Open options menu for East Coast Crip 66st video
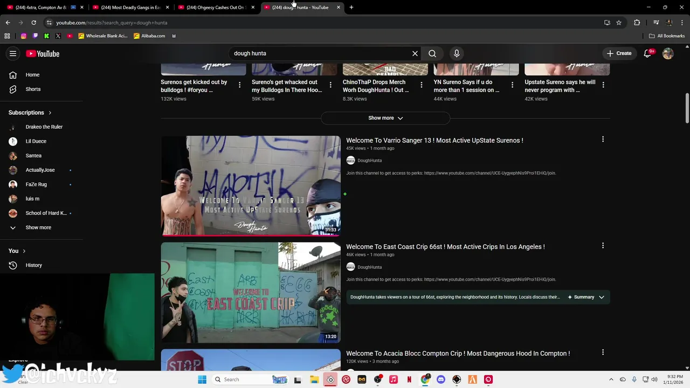This screenshot has height=388, width=690. point(603,246)
